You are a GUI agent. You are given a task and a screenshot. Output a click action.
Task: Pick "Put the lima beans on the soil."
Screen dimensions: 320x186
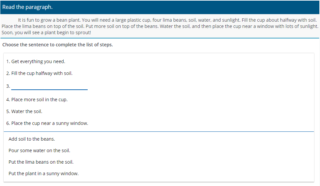(x=41, y=162)
